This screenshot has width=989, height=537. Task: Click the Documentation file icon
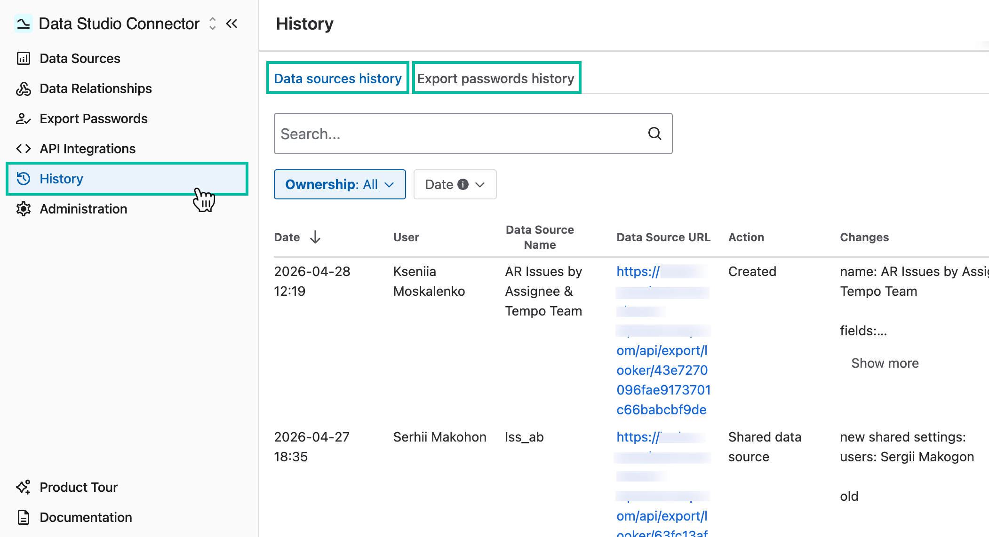[24, 517]
